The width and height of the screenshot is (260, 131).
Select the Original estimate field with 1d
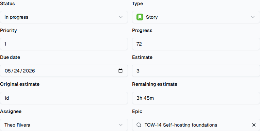click(64, 98)
